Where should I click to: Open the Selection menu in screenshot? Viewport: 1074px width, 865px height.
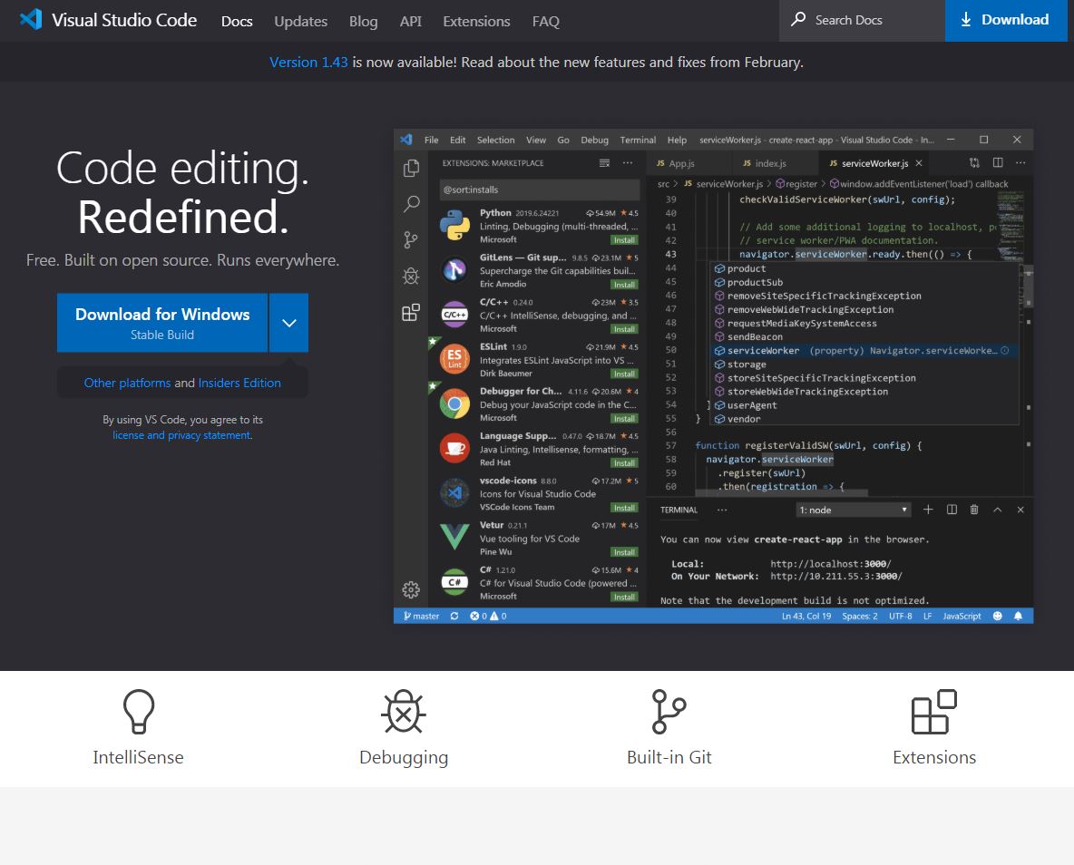coord(495,140)
